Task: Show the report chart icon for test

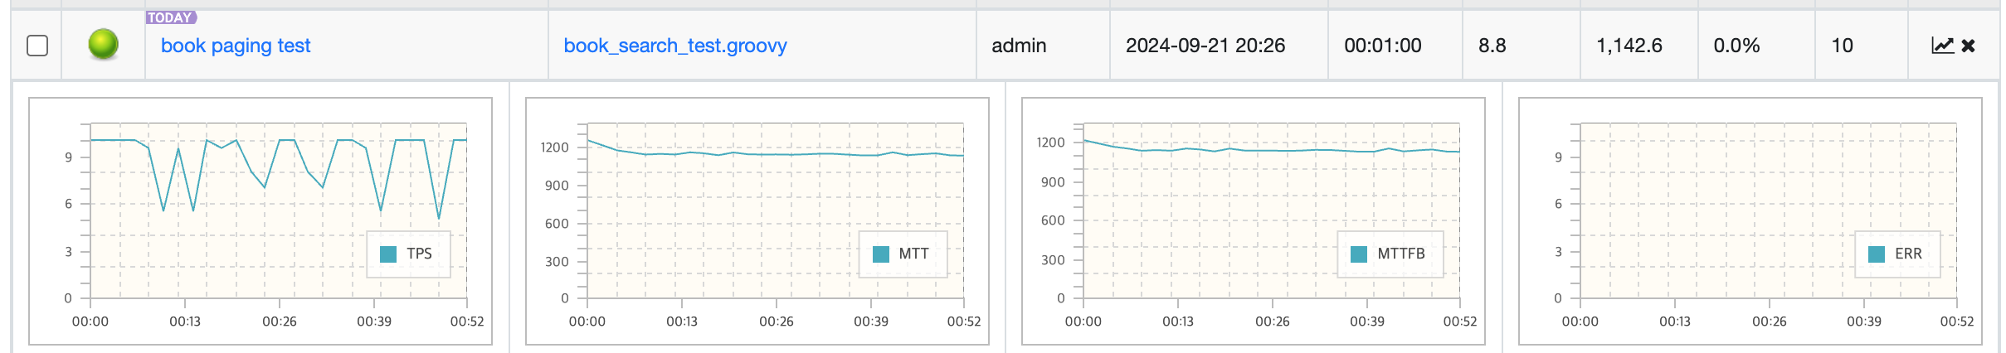Action: click(1942, 46)
